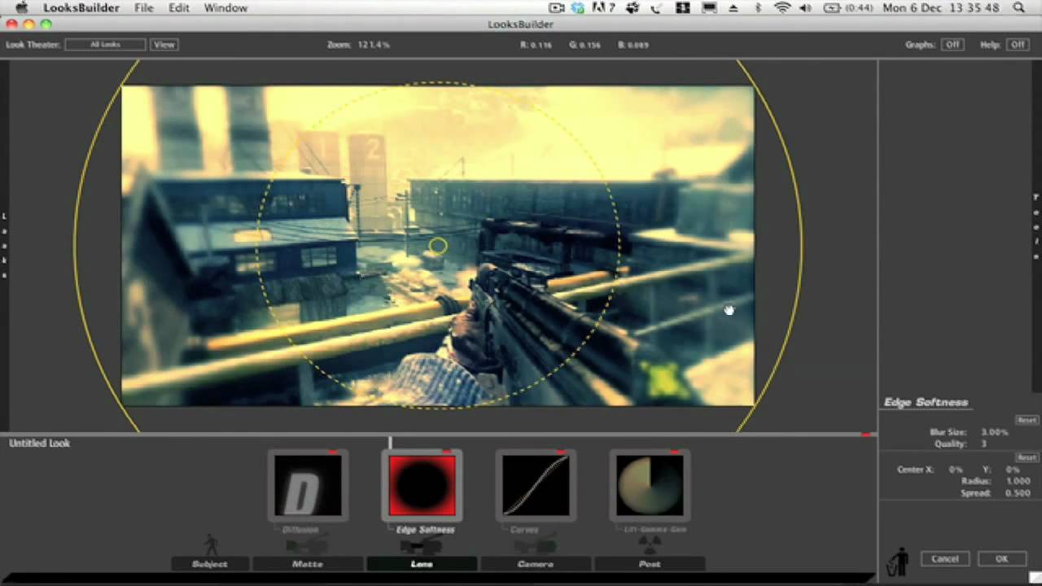The image size is (1042, 586).
Task: Open the LooksBuilder application menu
Action: pos(81,8)
